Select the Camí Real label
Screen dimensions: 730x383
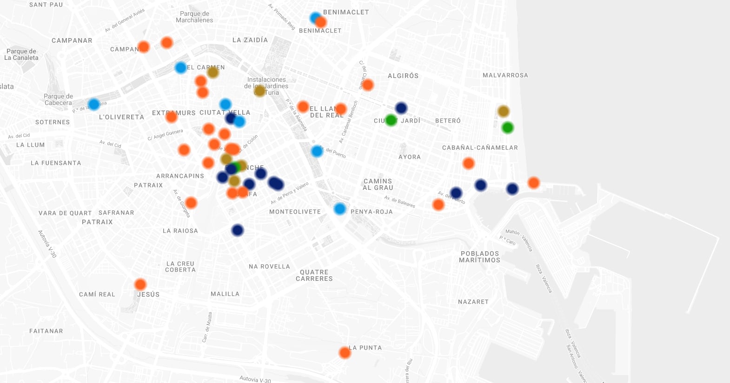(97, 294)
